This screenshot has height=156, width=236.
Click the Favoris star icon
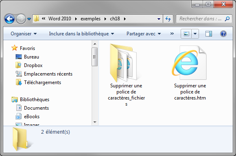click(x=15, y=48)
